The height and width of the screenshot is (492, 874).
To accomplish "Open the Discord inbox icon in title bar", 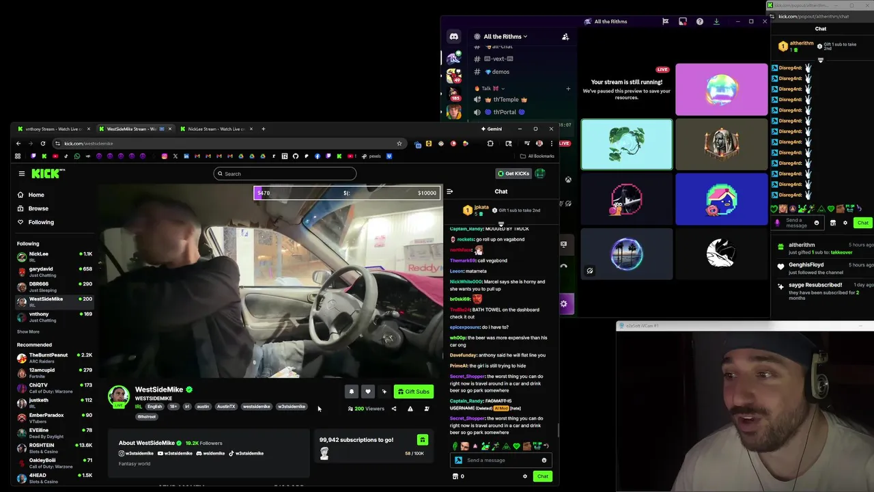I will click(682, 22).
